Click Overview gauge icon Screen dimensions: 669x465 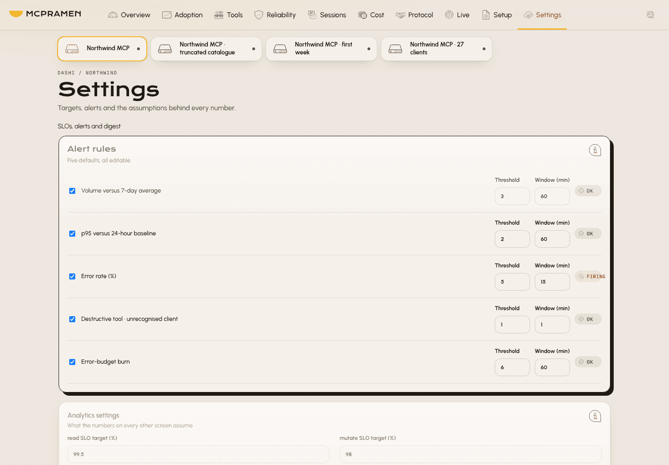pos(113,15)
